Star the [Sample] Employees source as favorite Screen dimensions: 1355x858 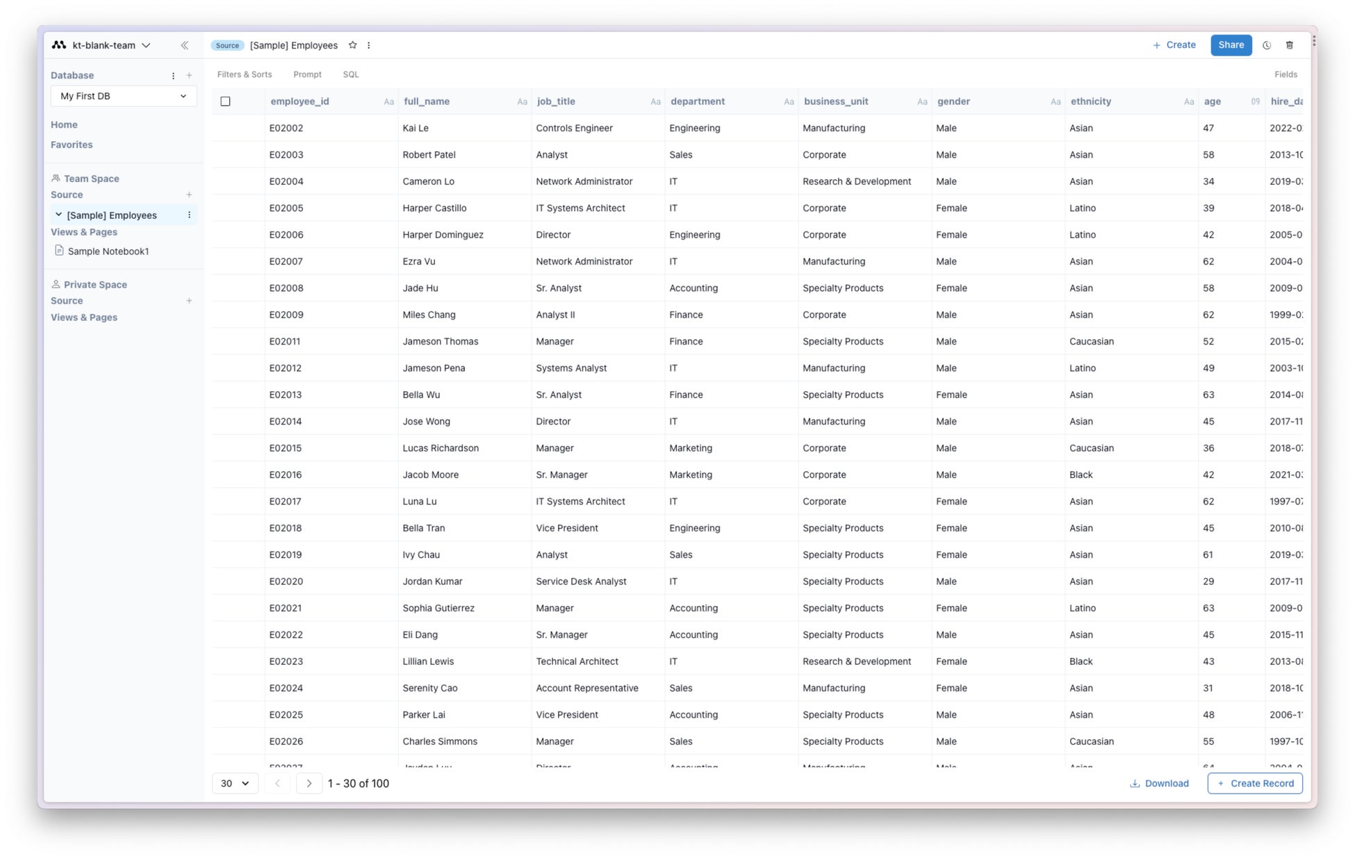click(352, 45)
